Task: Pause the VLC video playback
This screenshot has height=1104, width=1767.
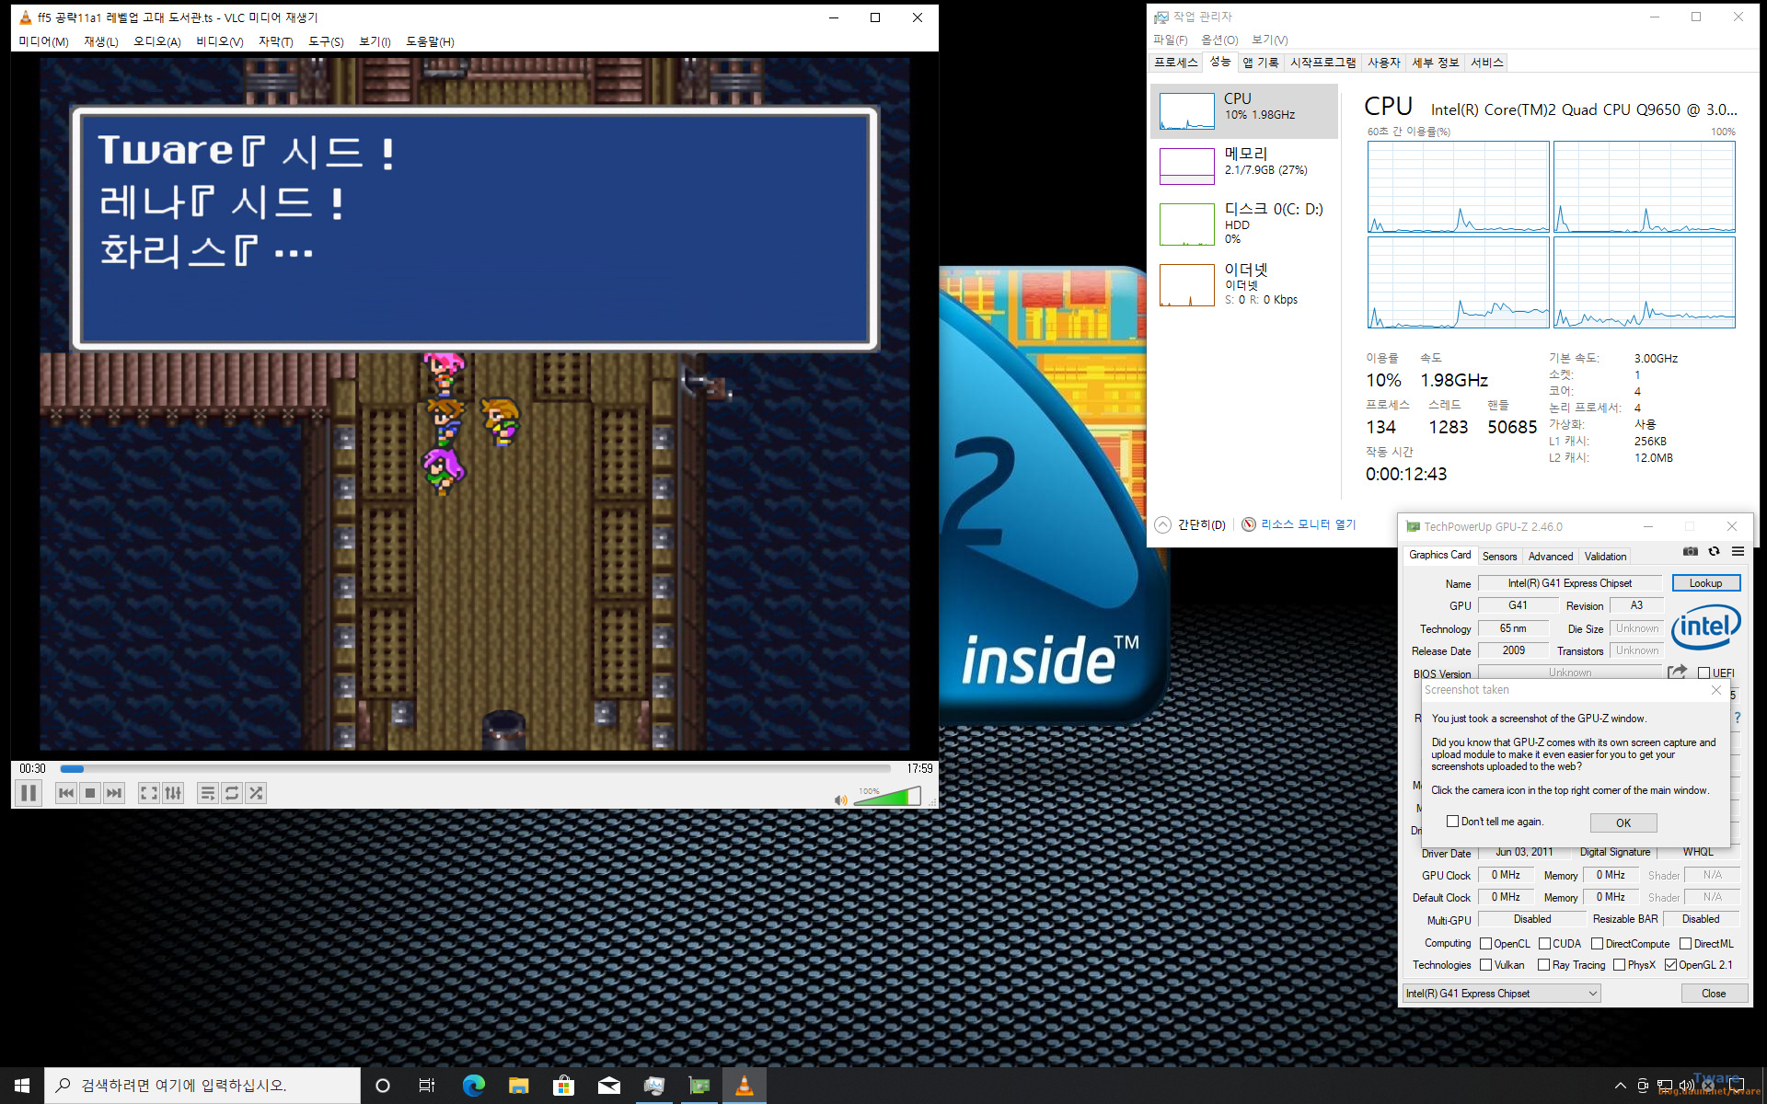Action: pos(29,793)
